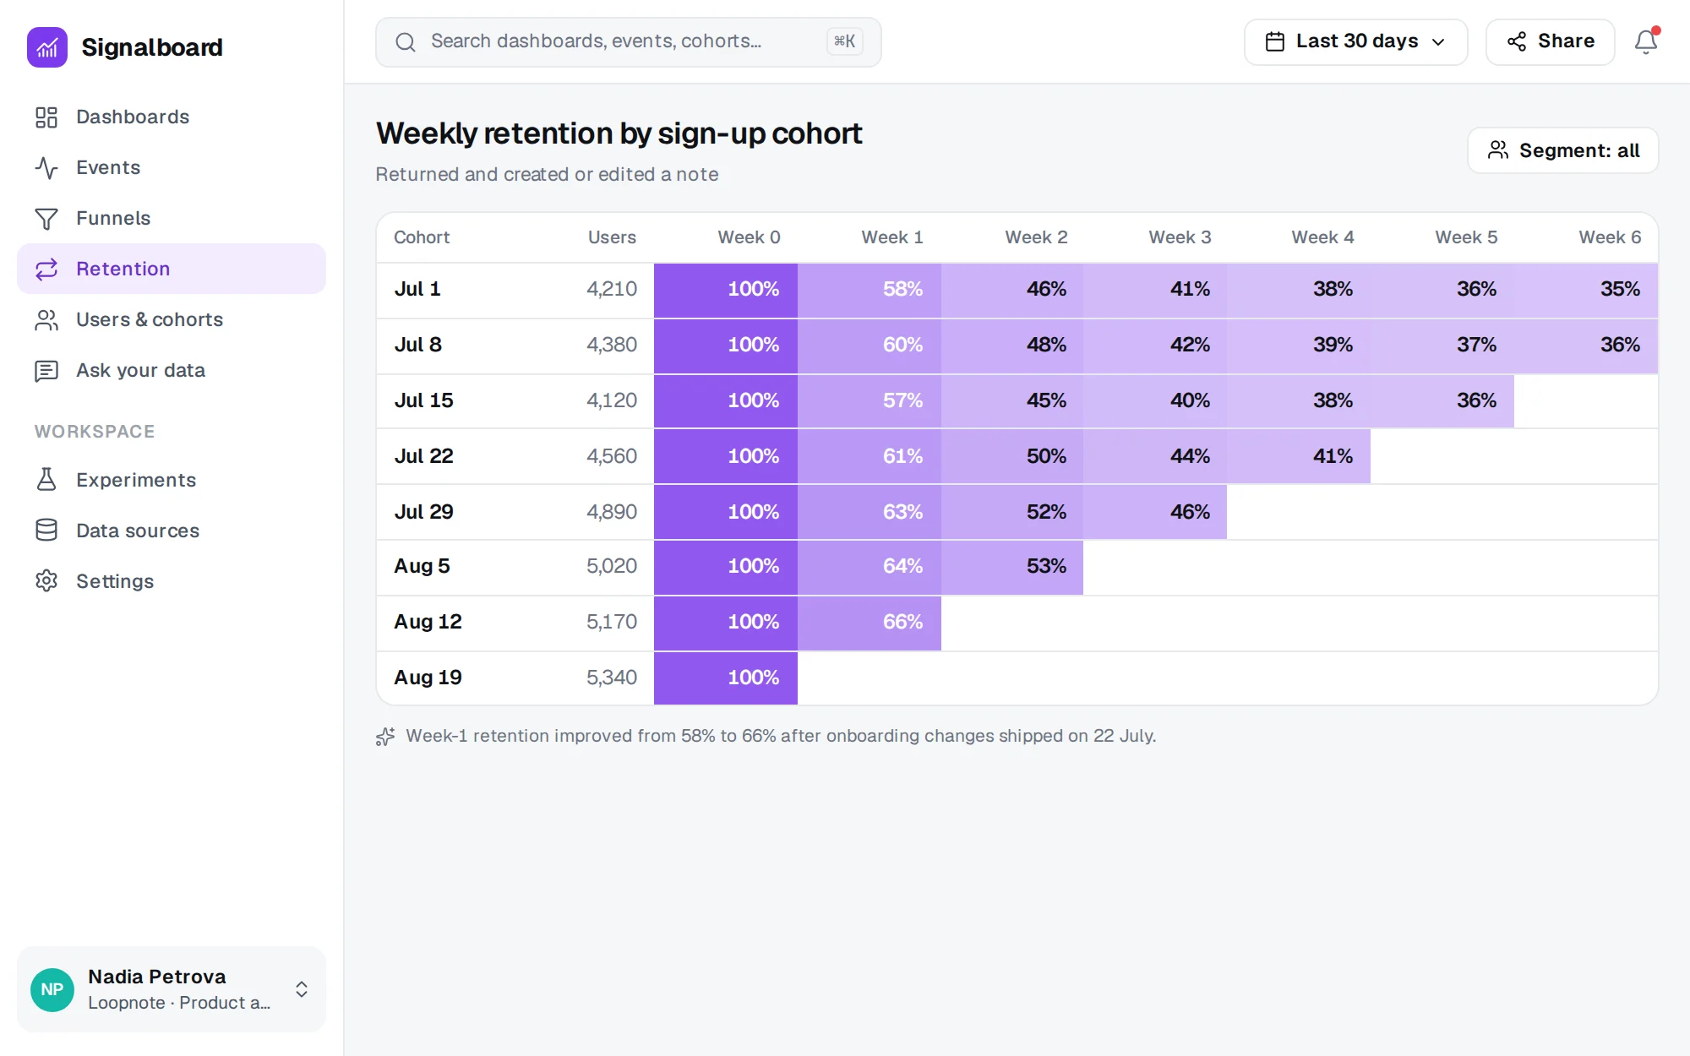Open Ask your data
The height and width of the screenshot is (1056, 1690).
click(x=172, y=370)
